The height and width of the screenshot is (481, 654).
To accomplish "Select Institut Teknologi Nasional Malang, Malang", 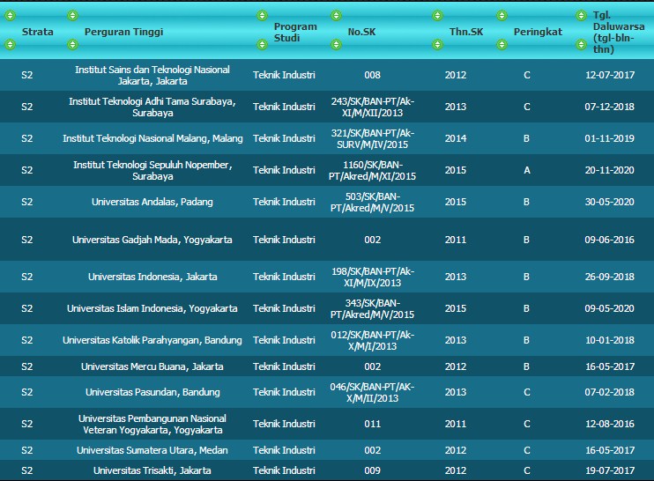I will tap(152, 138).
